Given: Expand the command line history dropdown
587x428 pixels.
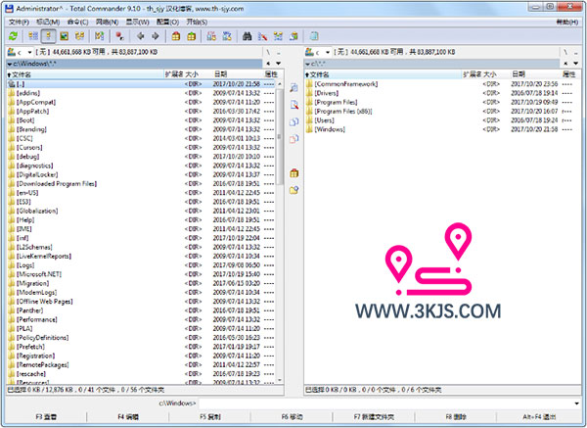Looking at the screenshot, I should click(x=576, y=404).
